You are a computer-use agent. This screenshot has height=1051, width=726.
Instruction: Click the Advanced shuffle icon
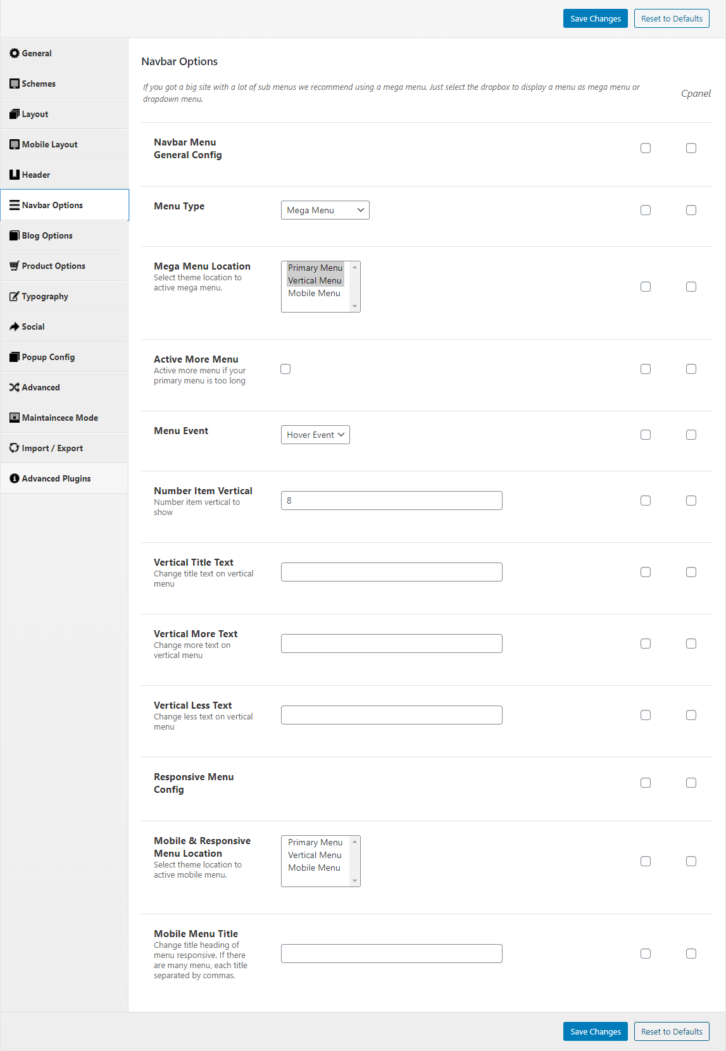tap(15, 387)
